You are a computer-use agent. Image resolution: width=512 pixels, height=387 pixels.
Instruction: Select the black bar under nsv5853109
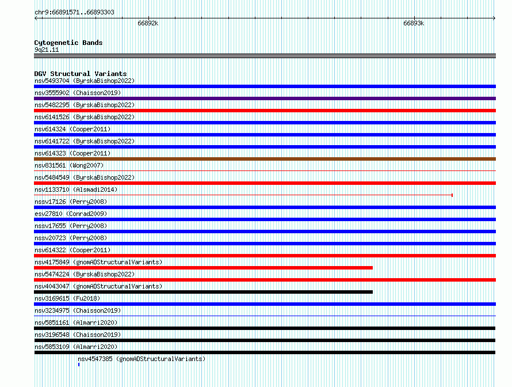click(265, 352)
